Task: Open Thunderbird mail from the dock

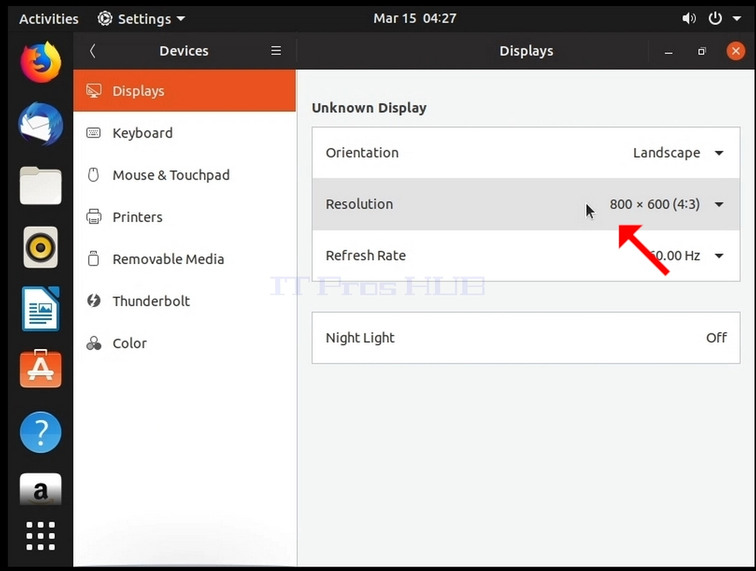Action: tap(41, 124)
